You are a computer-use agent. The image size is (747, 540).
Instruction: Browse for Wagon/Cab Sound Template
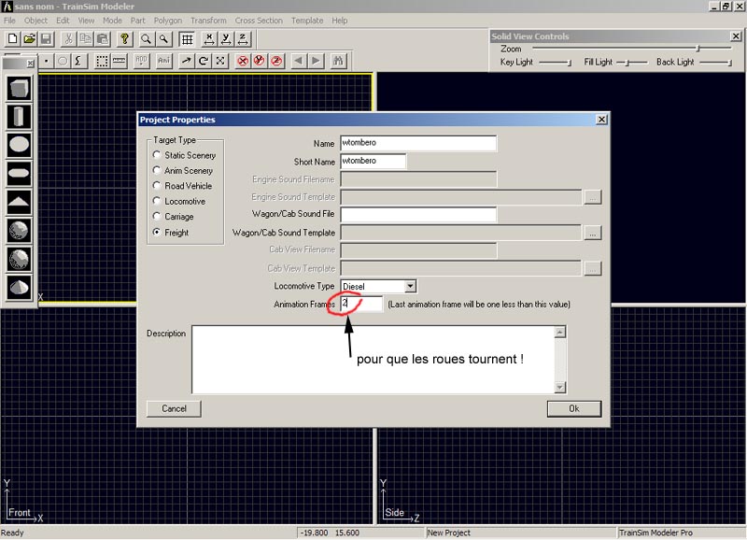tap(592, 233)
